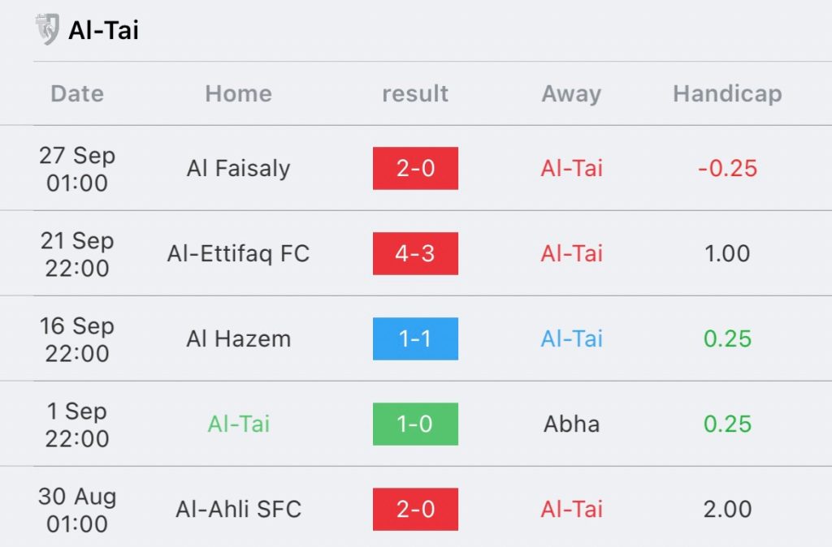Open the blue 1-1 draw result

(x=415, y=338)
